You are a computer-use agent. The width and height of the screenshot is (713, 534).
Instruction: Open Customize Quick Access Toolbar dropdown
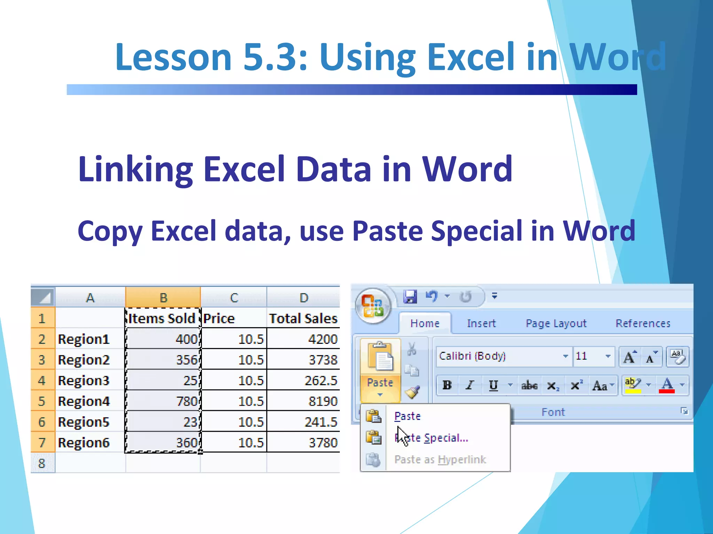pyautogui.click(x=494, y=296)
